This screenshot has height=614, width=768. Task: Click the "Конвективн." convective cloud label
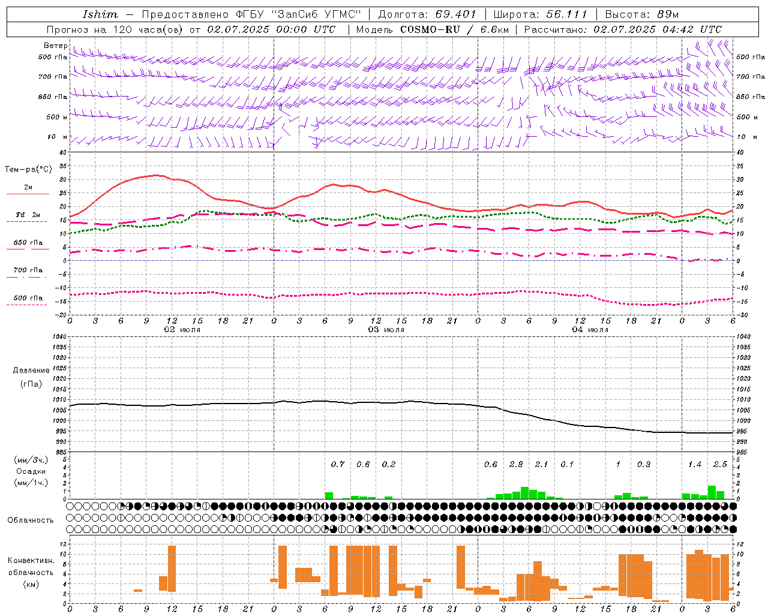tap(31, 561)
